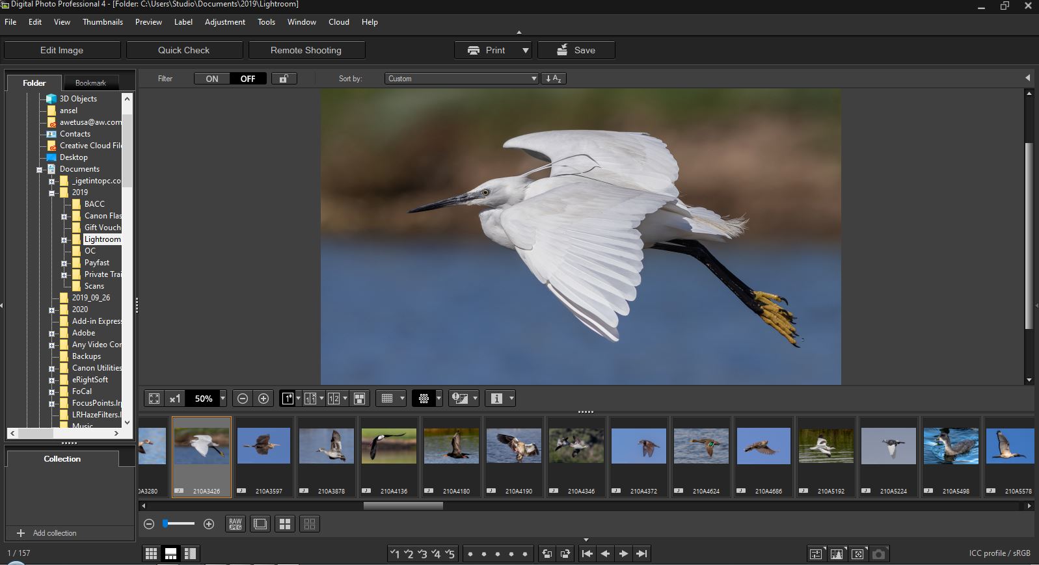The height and width of the screenshot is (565, 1039).
Task: Jump to the first image
Action: pyautogui.click(x=587, y=554)
